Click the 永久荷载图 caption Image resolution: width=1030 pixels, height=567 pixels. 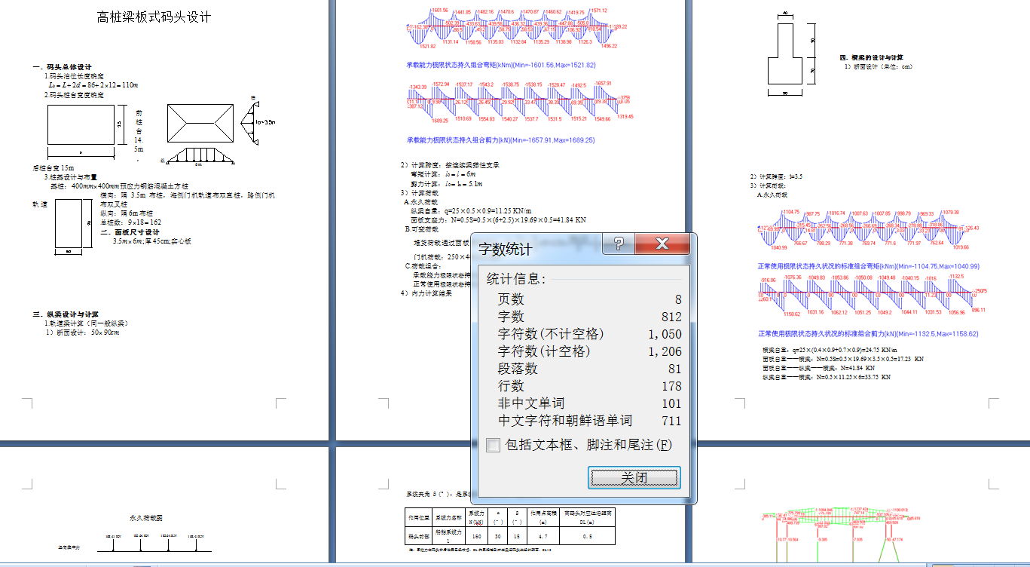click(146, 518)
